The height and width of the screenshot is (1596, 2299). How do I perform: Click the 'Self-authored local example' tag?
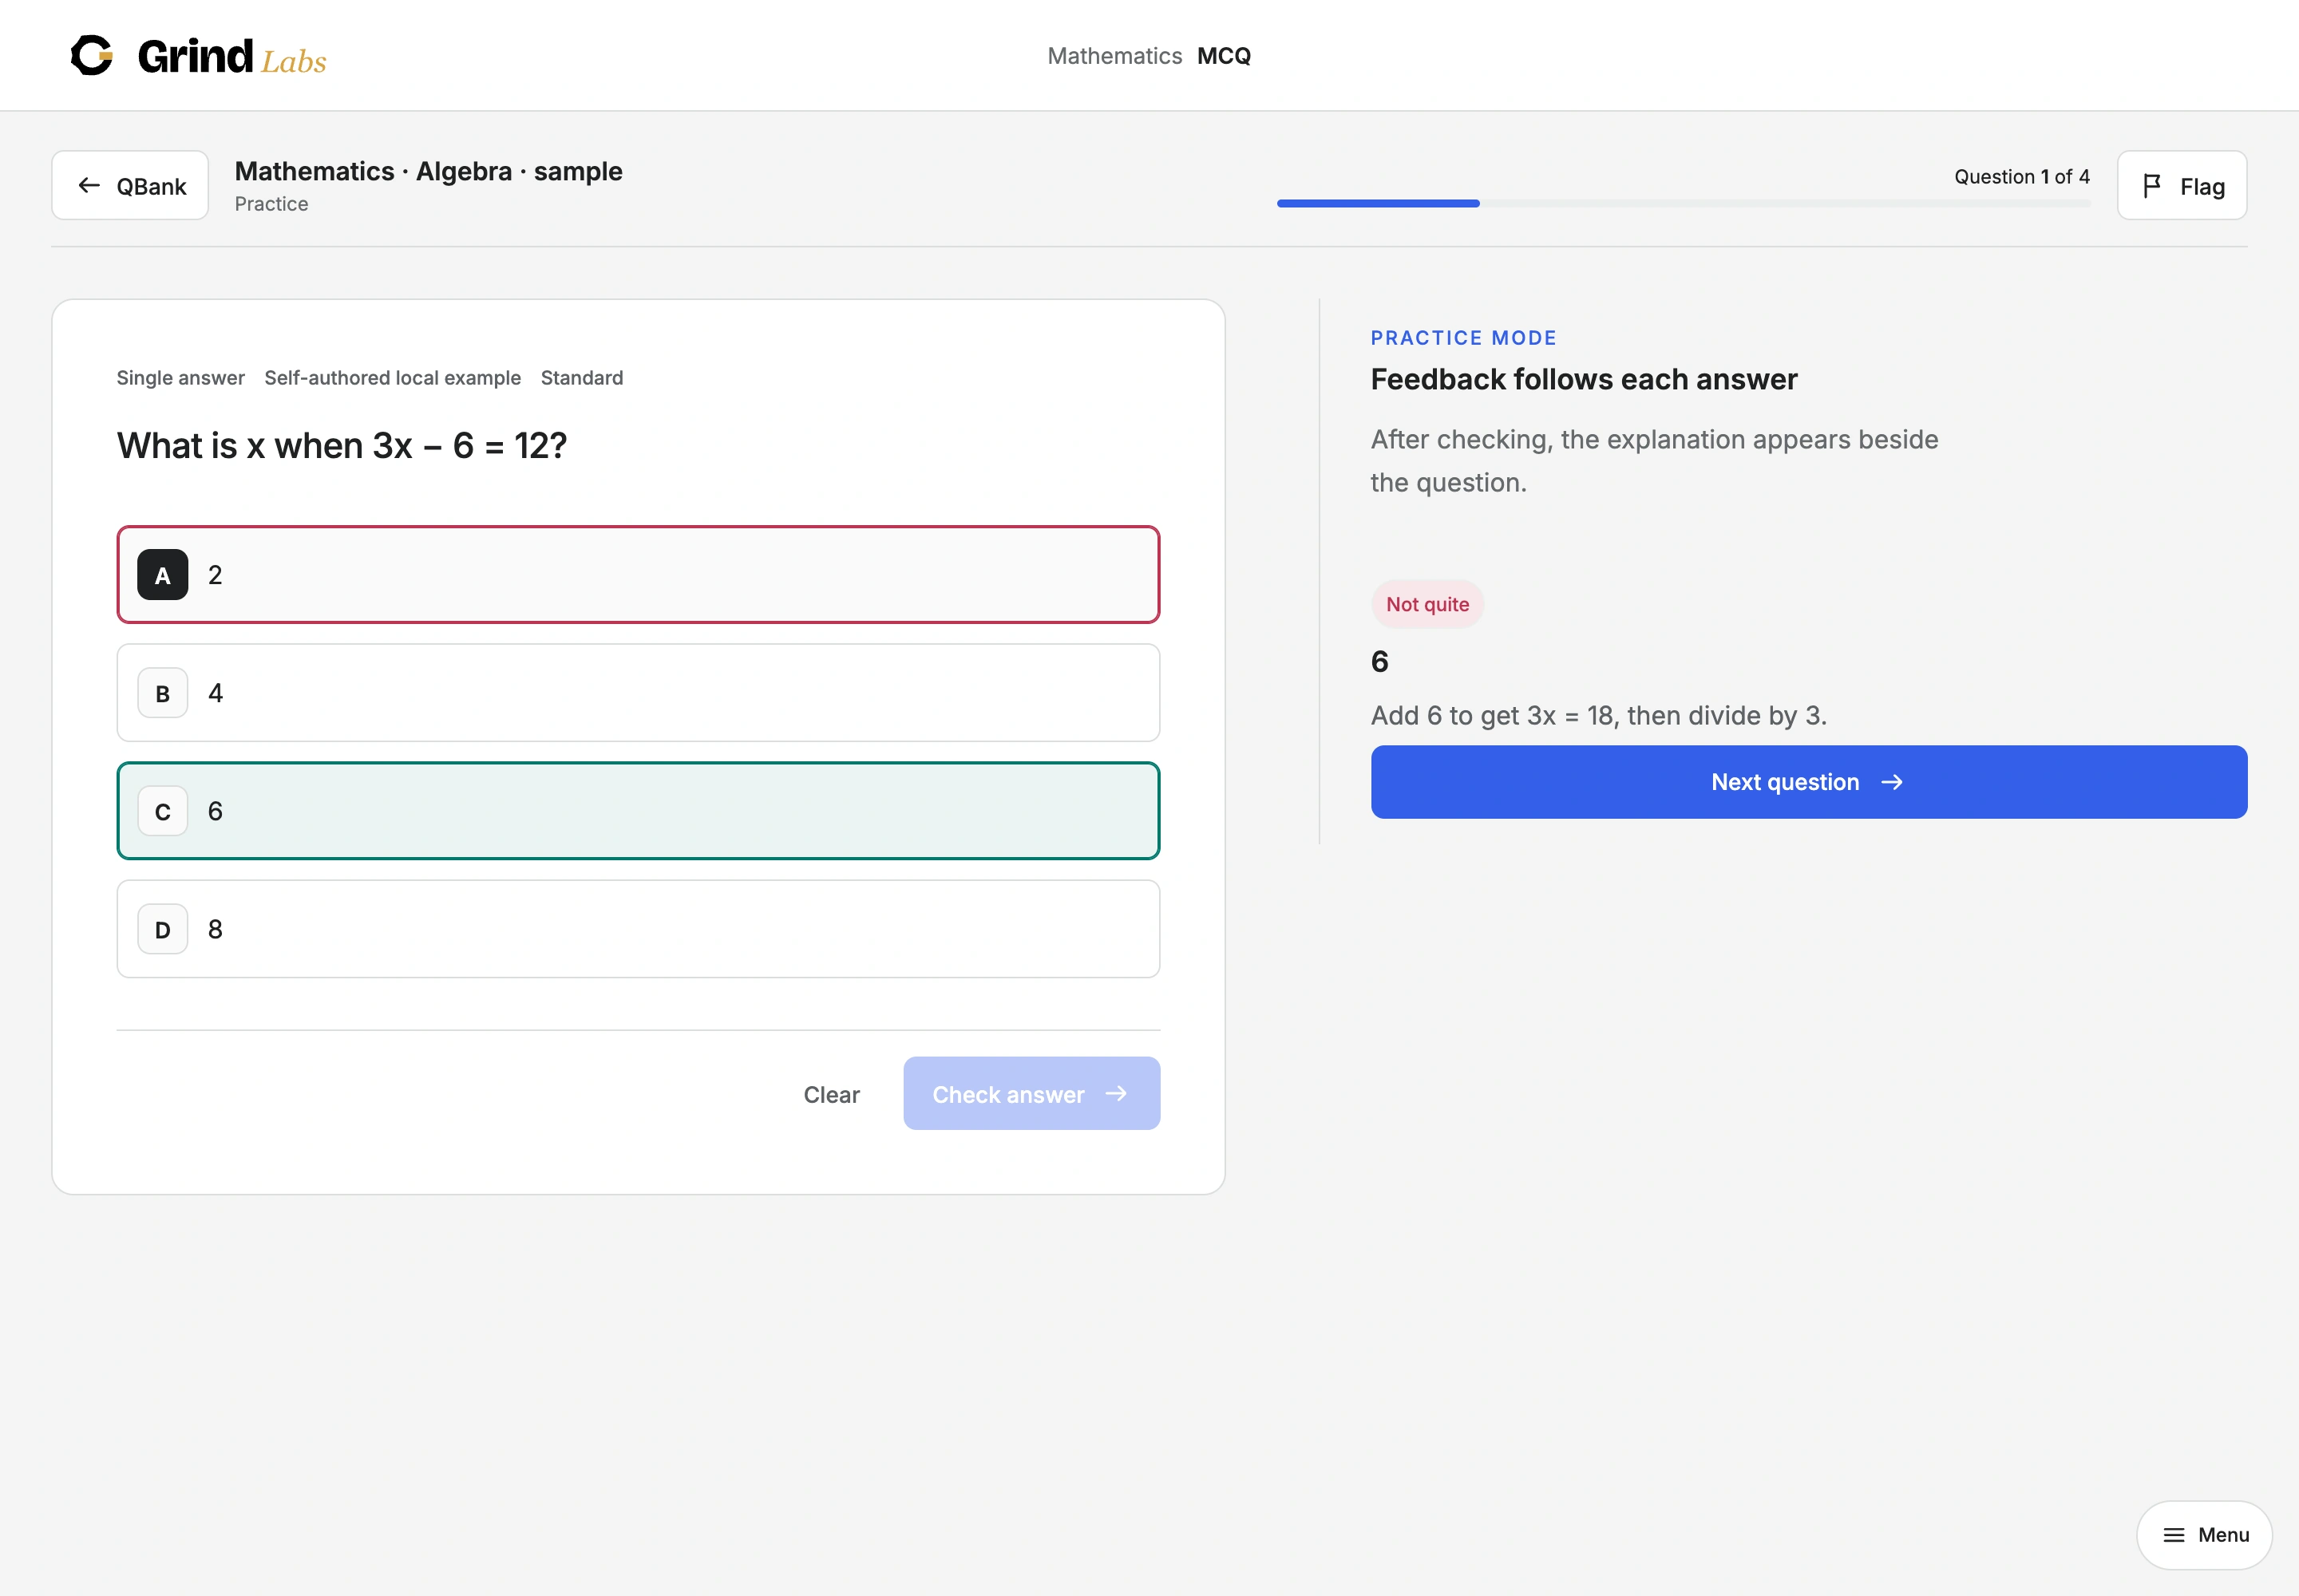coord(392,378)
